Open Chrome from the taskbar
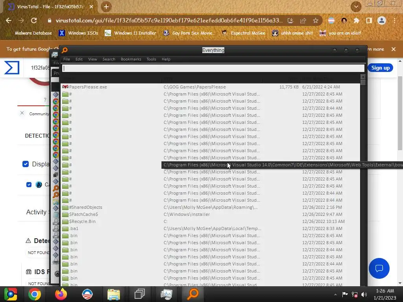This screenshot has height=302, width=403. pyautogui.click(x=35, y=294)
